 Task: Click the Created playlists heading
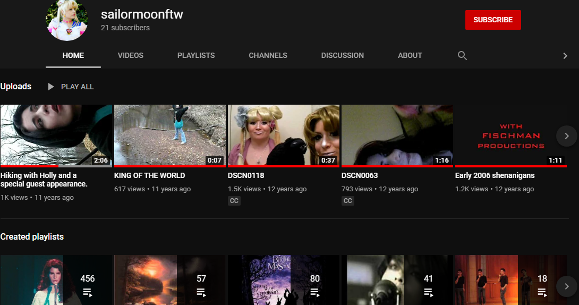point(32,236)
